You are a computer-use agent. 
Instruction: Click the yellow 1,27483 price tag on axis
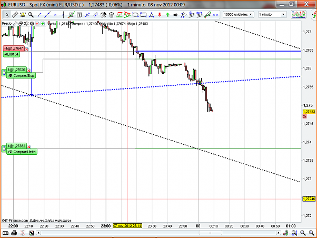[x=309, y=112]
